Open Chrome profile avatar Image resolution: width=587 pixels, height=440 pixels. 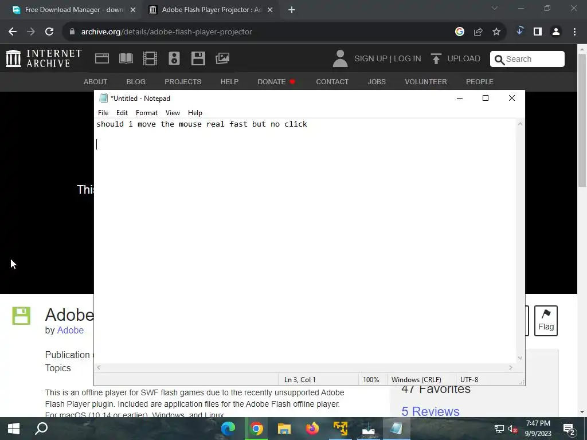[x=556, y=32]
